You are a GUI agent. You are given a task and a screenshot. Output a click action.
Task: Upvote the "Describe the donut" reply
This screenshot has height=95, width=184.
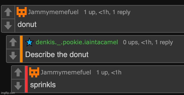[13, 42]
